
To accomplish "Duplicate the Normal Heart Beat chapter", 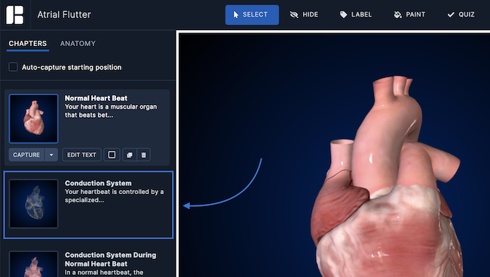I will [x=130, y=155].
